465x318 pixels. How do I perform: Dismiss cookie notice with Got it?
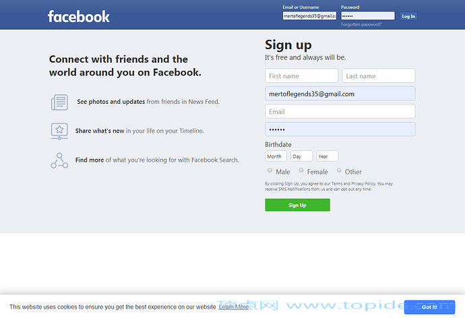(x=429, y=307)
